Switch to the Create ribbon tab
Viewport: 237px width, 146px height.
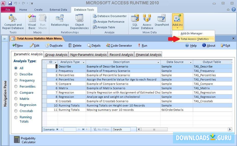click(x=38, y=10)
